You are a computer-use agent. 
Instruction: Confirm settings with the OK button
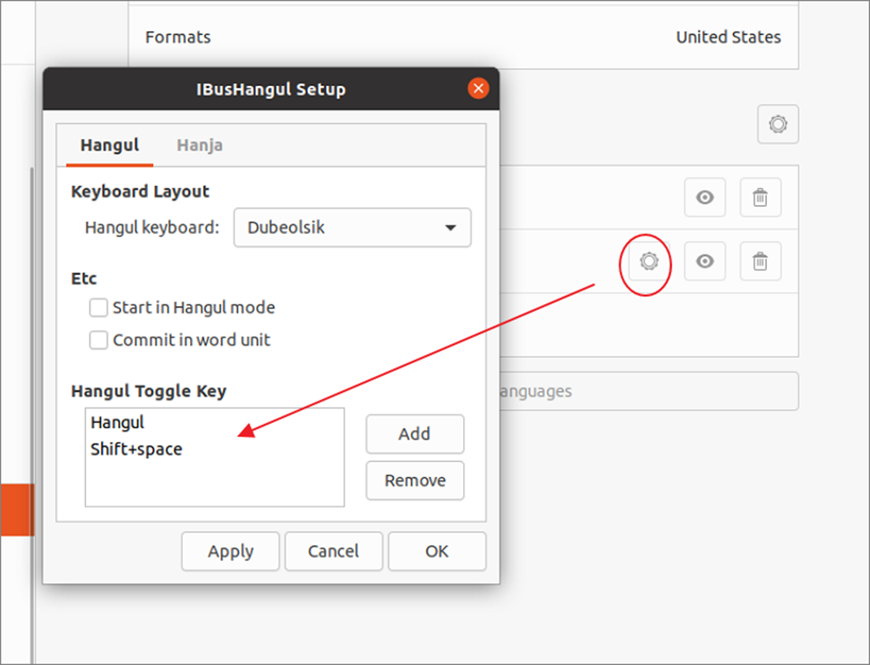[x=437, y=551]
